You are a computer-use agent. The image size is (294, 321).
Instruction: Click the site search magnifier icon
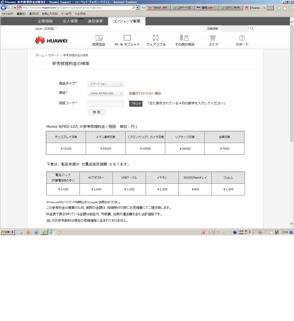(x=252, y=29)
